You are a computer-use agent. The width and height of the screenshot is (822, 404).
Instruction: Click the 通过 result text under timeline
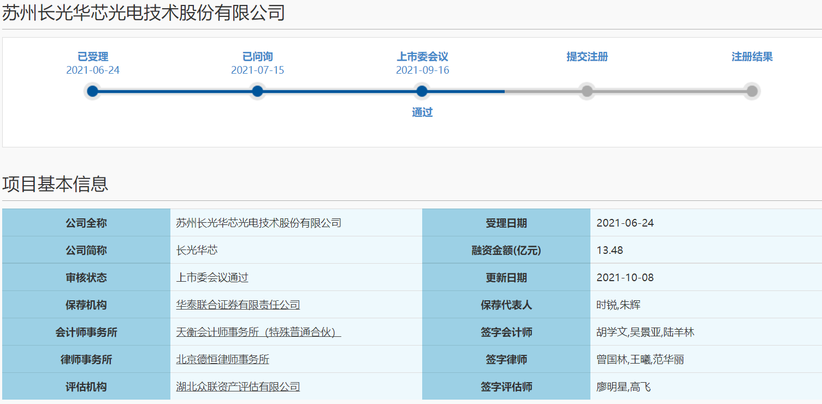[x=422, y=112]
